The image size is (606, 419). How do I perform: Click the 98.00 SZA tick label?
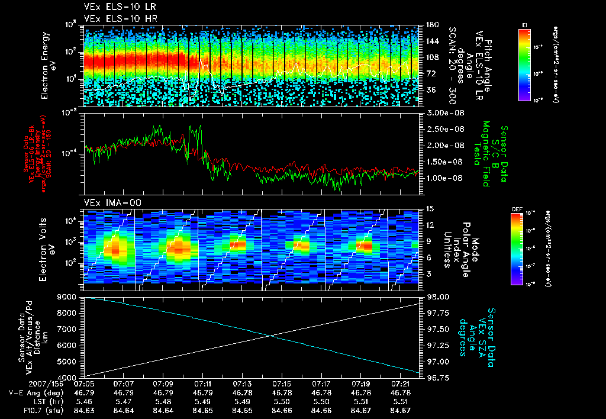(x=439, y=297)
